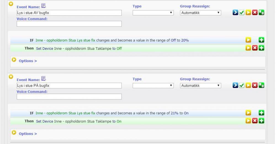Click the Event Name field containing AV bugfix
The height and width of the screenshot is (144, 276).
(69, 13)
